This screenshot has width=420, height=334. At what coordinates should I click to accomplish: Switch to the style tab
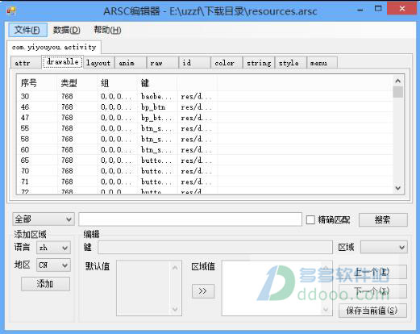[x=291, y=63]
